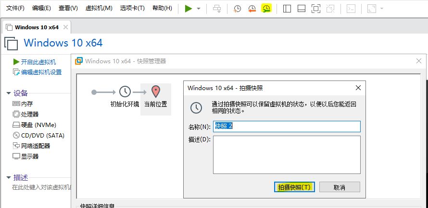The height and width of the screenshot is (208, 428).
Task: Click the 开启此虚拟机 link
Action: [x=38, y=62]
